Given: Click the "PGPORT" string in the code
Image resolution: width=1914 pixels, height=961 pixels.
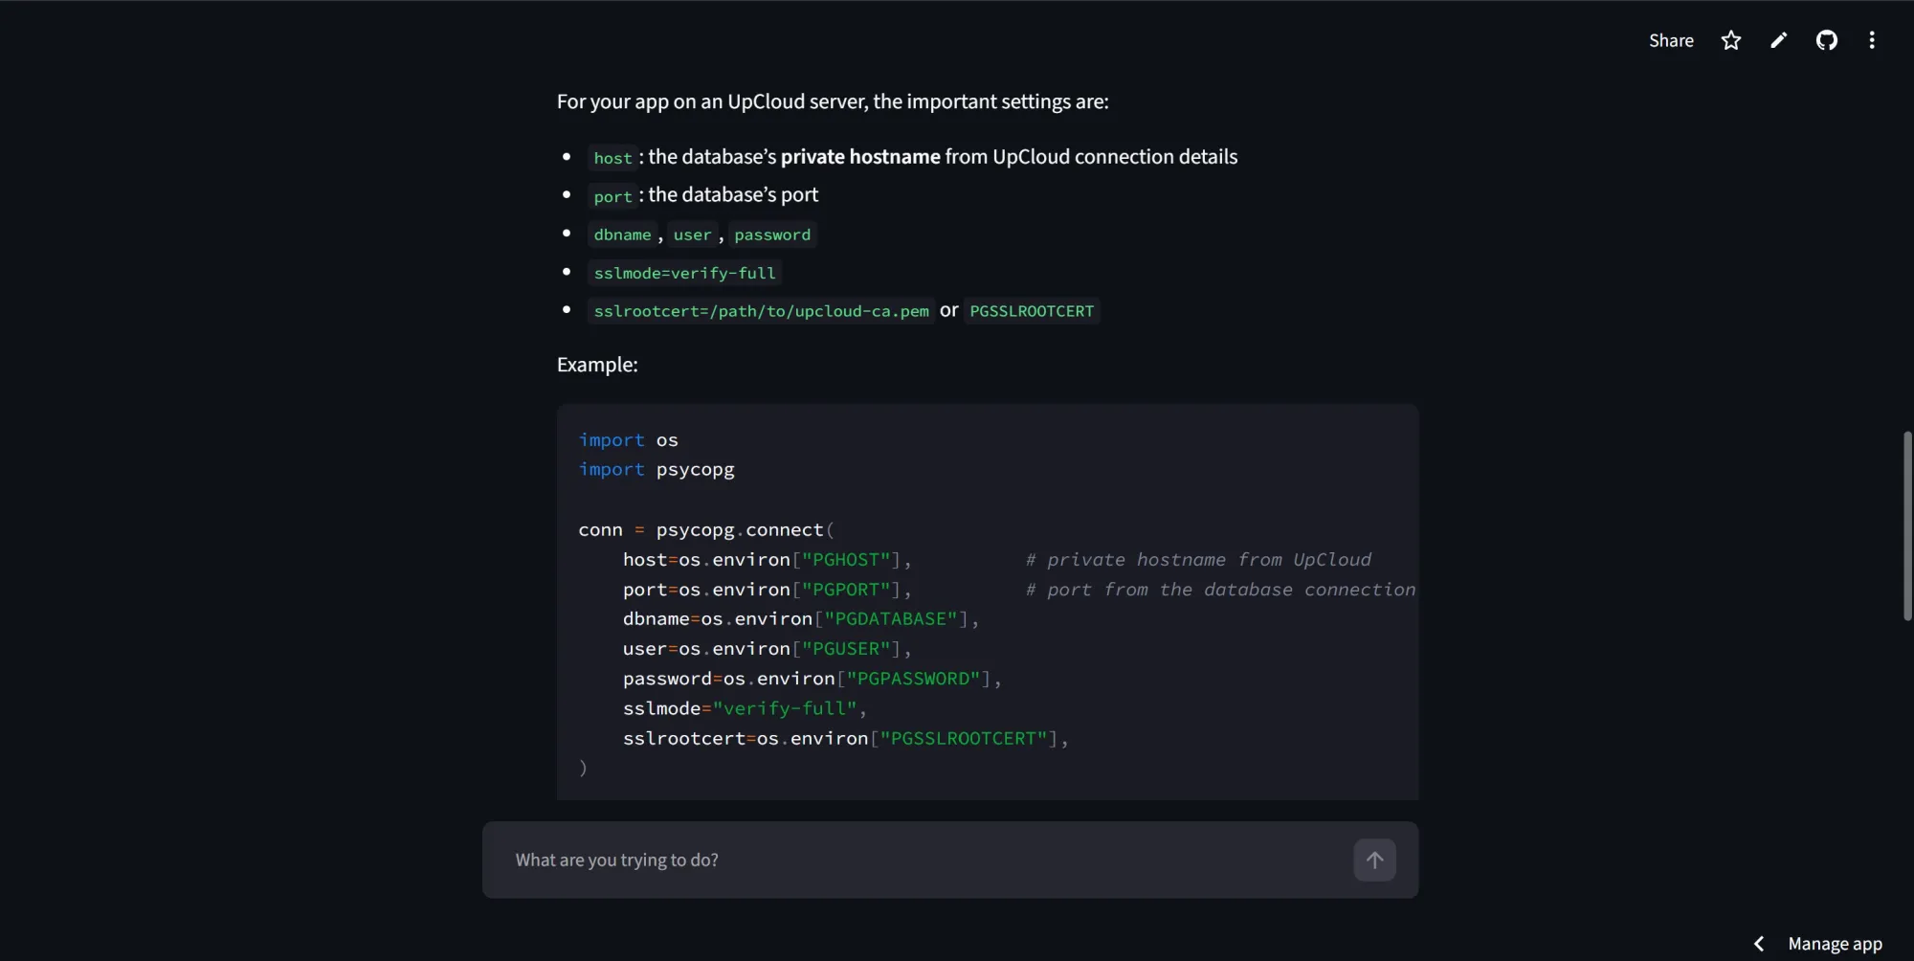Looking at the screenshot, I should coord(846,589).
